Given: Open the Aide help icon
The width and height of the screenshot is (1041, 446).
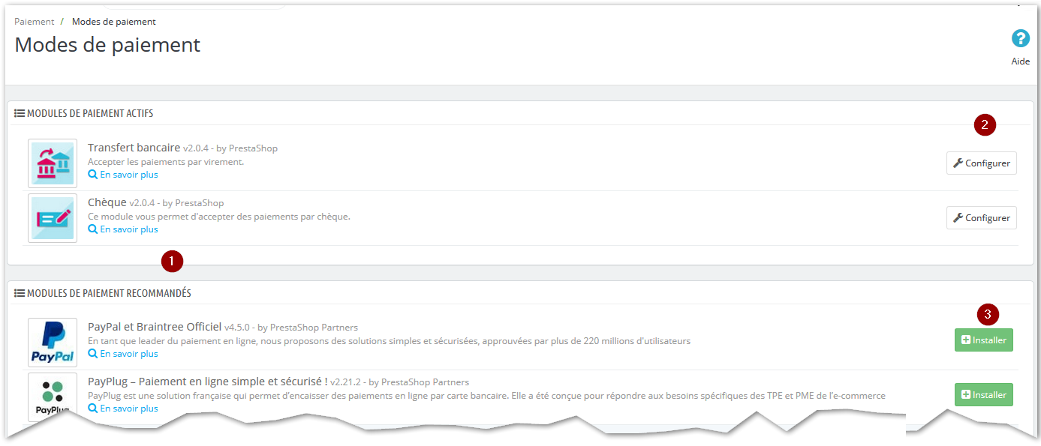Looking at the screenshot, I should point(1020,38).
